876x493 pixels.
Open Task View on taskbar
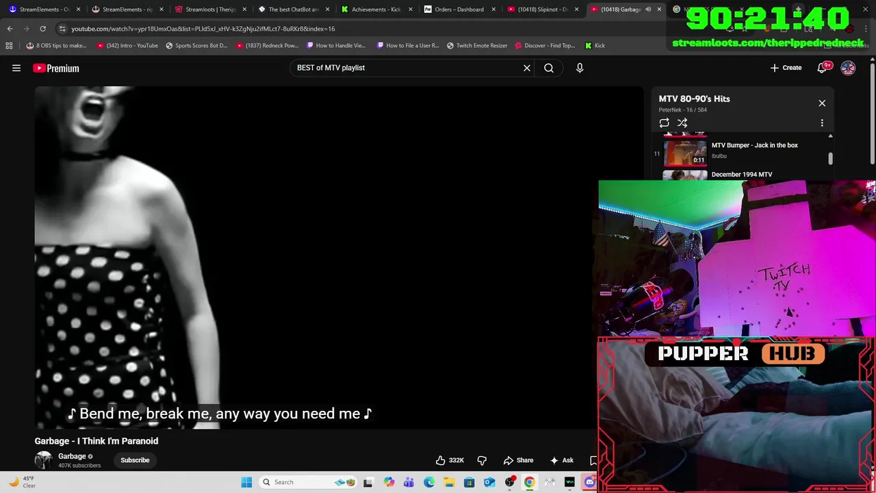368,482
